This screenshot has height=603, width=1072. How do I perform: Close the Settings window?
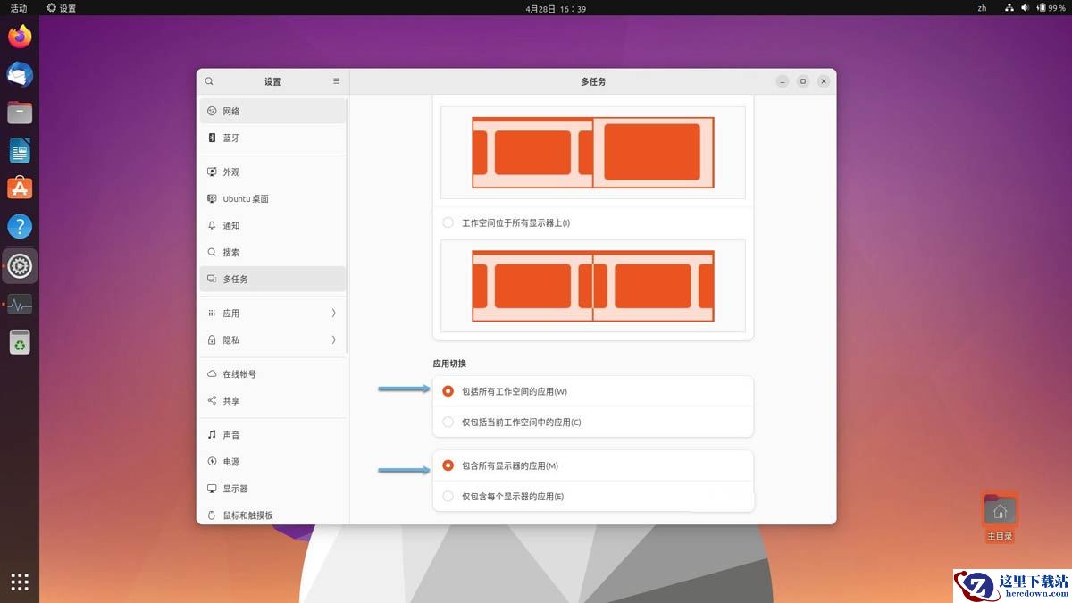[x=824, y=81]
